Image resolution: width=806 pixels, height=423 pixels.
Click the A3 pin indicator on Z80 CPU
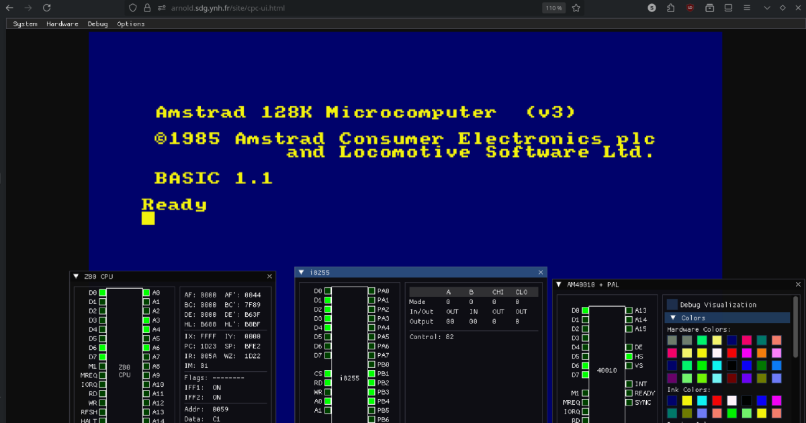146,321
